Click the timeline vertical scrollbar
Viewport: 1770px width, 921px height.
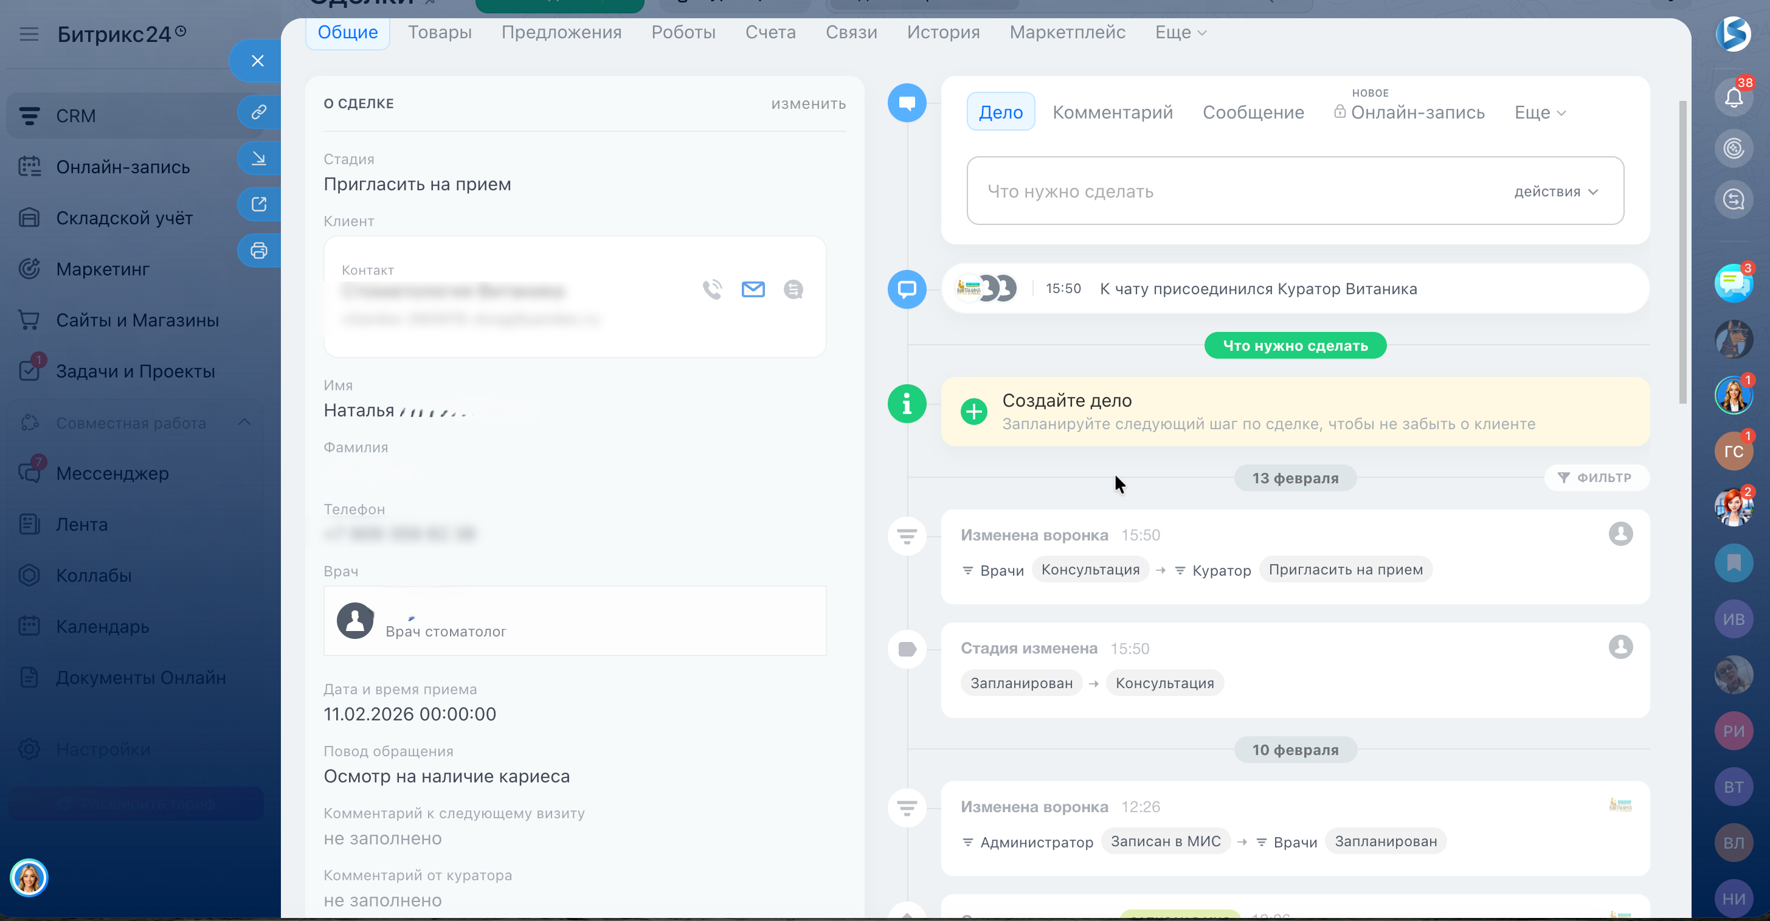pyautogui.click(x=1682, y=252)
